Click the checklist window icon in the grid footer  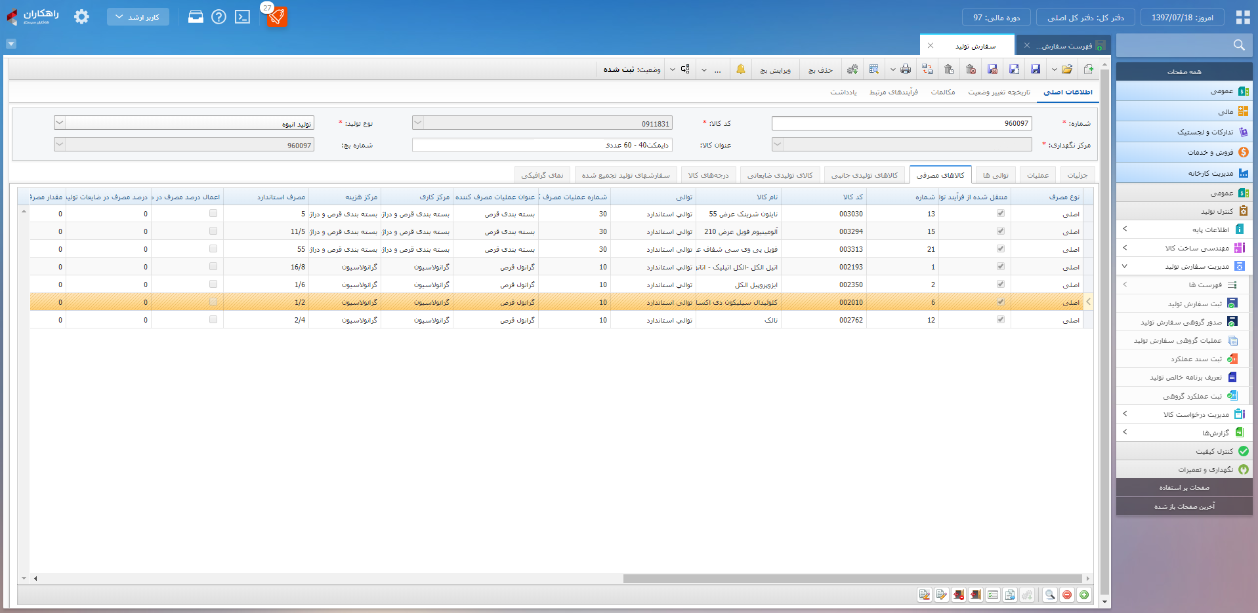coord(993,595)
